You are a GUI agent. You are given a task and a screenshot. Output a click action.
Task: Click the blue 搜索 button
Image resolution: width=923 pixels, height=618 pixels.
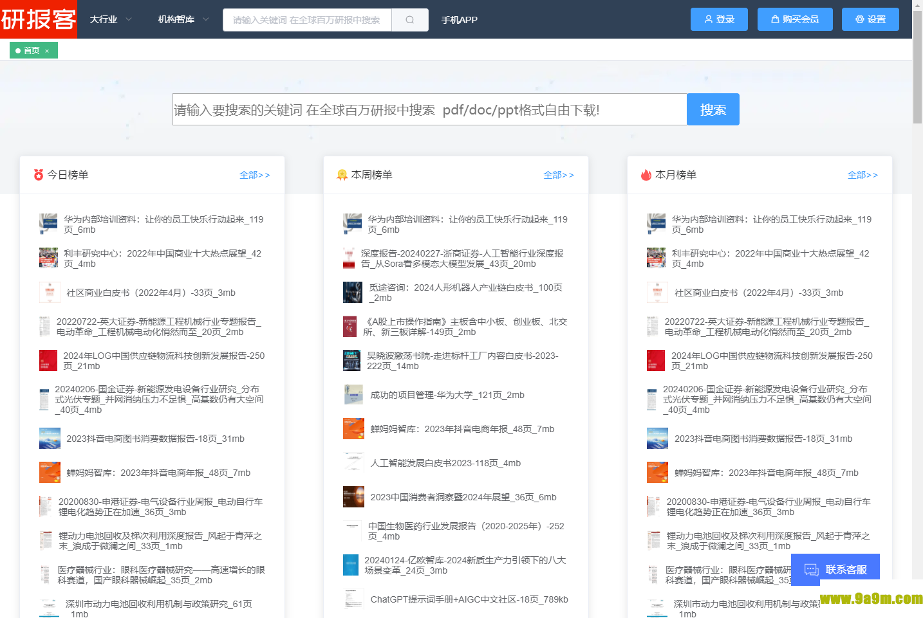(x=713, y=109)
